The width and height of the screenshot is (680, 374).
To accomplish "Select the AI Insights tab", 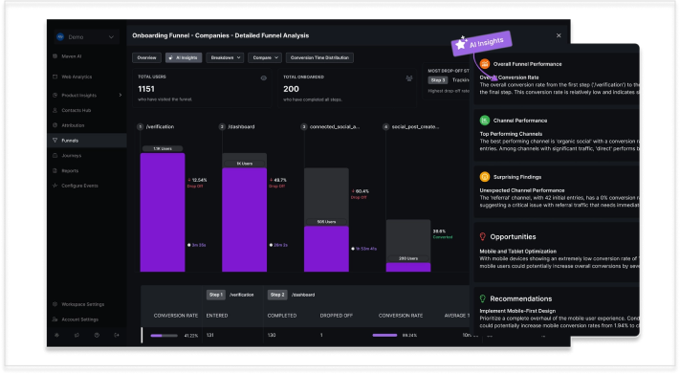I will [184, 57].
